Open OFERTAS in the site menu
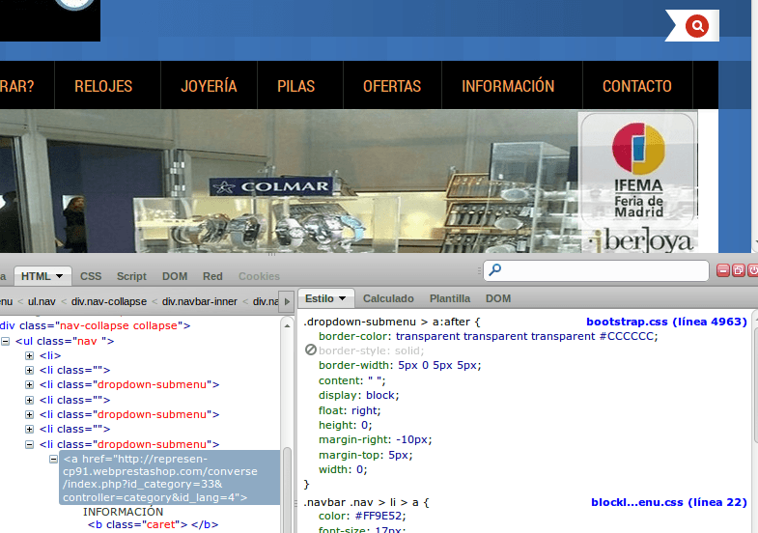Viewport: 758px width, 533px height. tap(392, 86)
